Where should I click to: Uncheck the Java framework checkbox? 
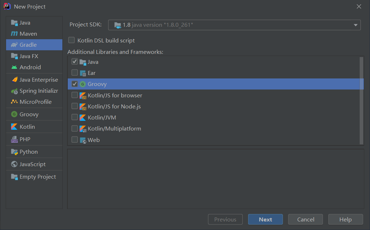74,62
